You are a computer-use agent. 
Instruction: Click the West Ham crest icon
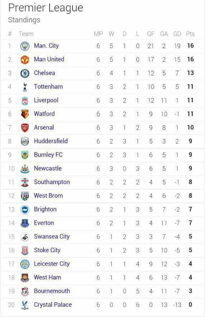tap(25, 278)
